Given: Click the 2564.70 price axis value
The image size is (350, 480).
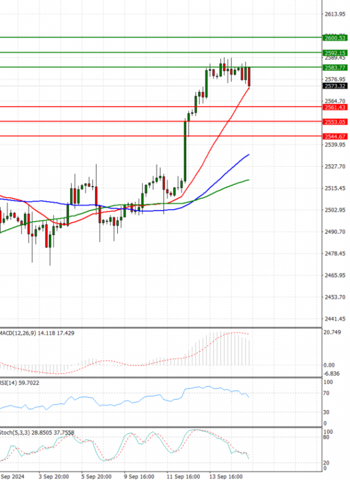Looking at the screenshot, I should pyautogui.click(x=335, y=101).
